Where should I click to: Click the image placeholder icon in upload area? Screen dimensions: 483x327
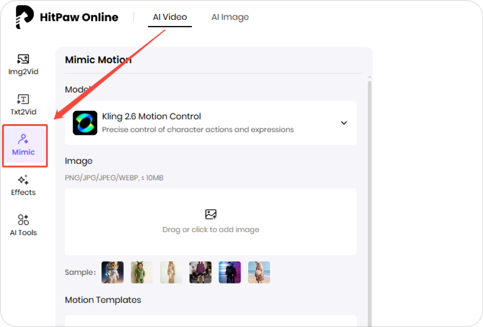[211, 214]
